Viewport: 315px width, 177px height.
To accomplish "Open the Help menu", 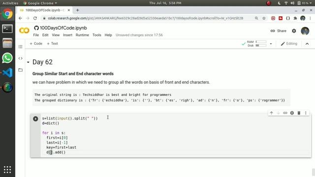I will click(108, 35).
